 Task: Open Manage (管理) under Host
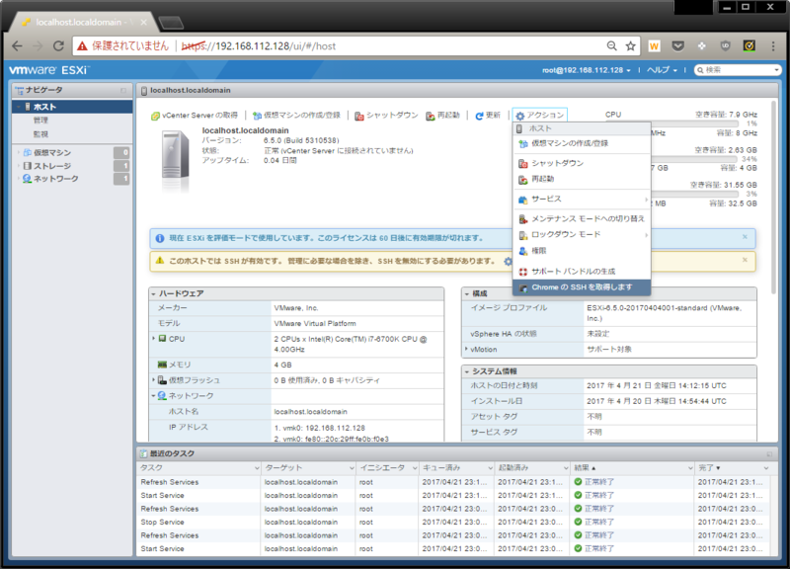[x=40, y=121]
